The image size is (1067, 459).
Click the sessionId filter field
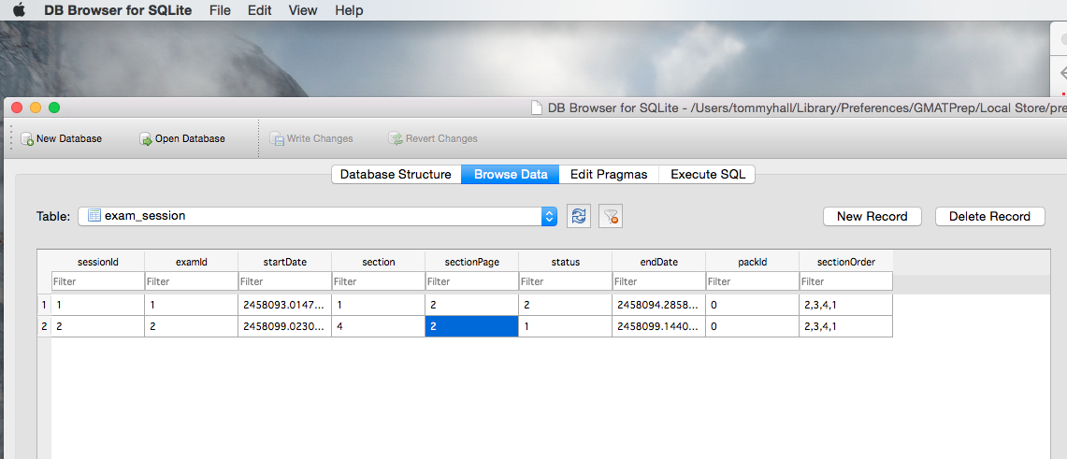(x=97, y=281)
